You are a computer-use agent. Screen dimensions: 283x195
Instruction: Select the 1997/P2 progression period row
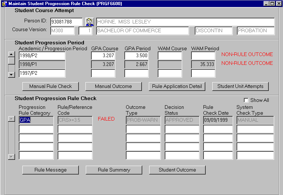pos(42,73)
